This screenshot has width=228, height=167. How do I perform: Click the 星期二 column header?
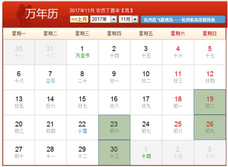coord(50,34)
